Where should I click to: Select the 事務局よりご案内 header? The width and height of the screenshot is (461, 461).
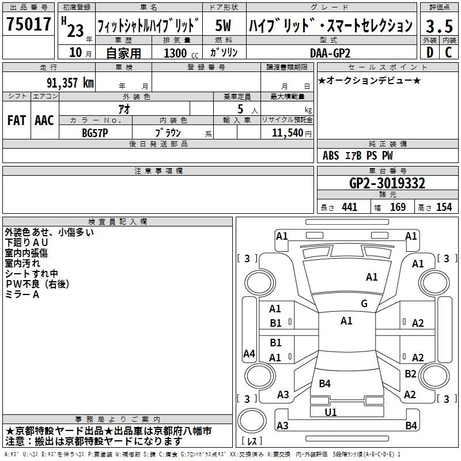point(118,420)
